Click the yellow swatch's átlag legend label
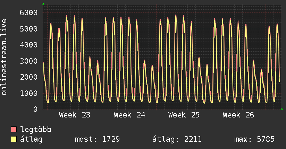This screenshot has height=149, width=286. pyautogui.click(x=31, y=139)
